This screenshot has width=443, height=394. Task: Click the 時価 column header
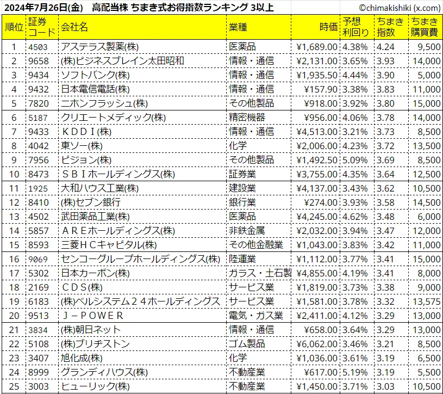(316, 27)
